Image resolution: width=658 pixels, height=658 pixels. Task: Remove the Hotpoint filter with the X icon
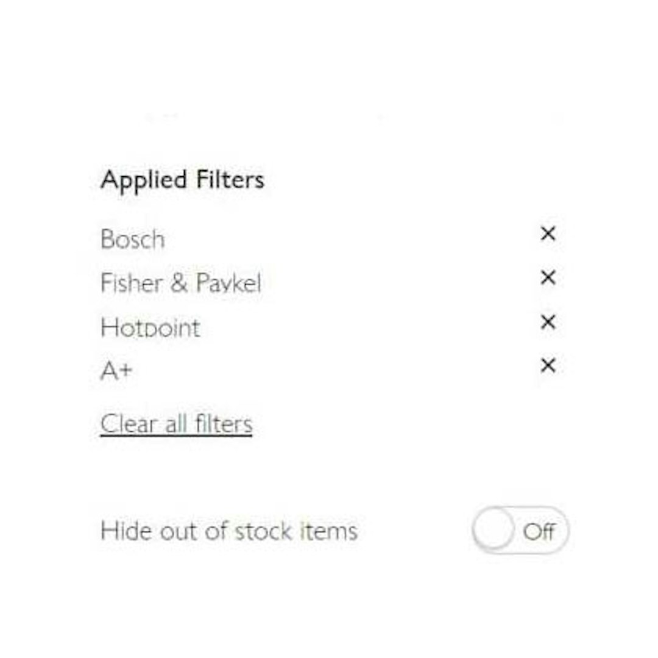pyautogui.click(x=547, y=323)
